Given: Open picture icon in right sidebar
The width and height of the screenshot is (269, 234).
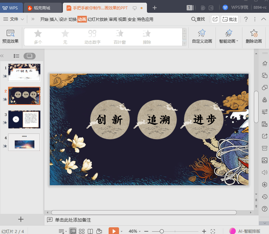Looking at the screenshot, I should coord(265,160).
